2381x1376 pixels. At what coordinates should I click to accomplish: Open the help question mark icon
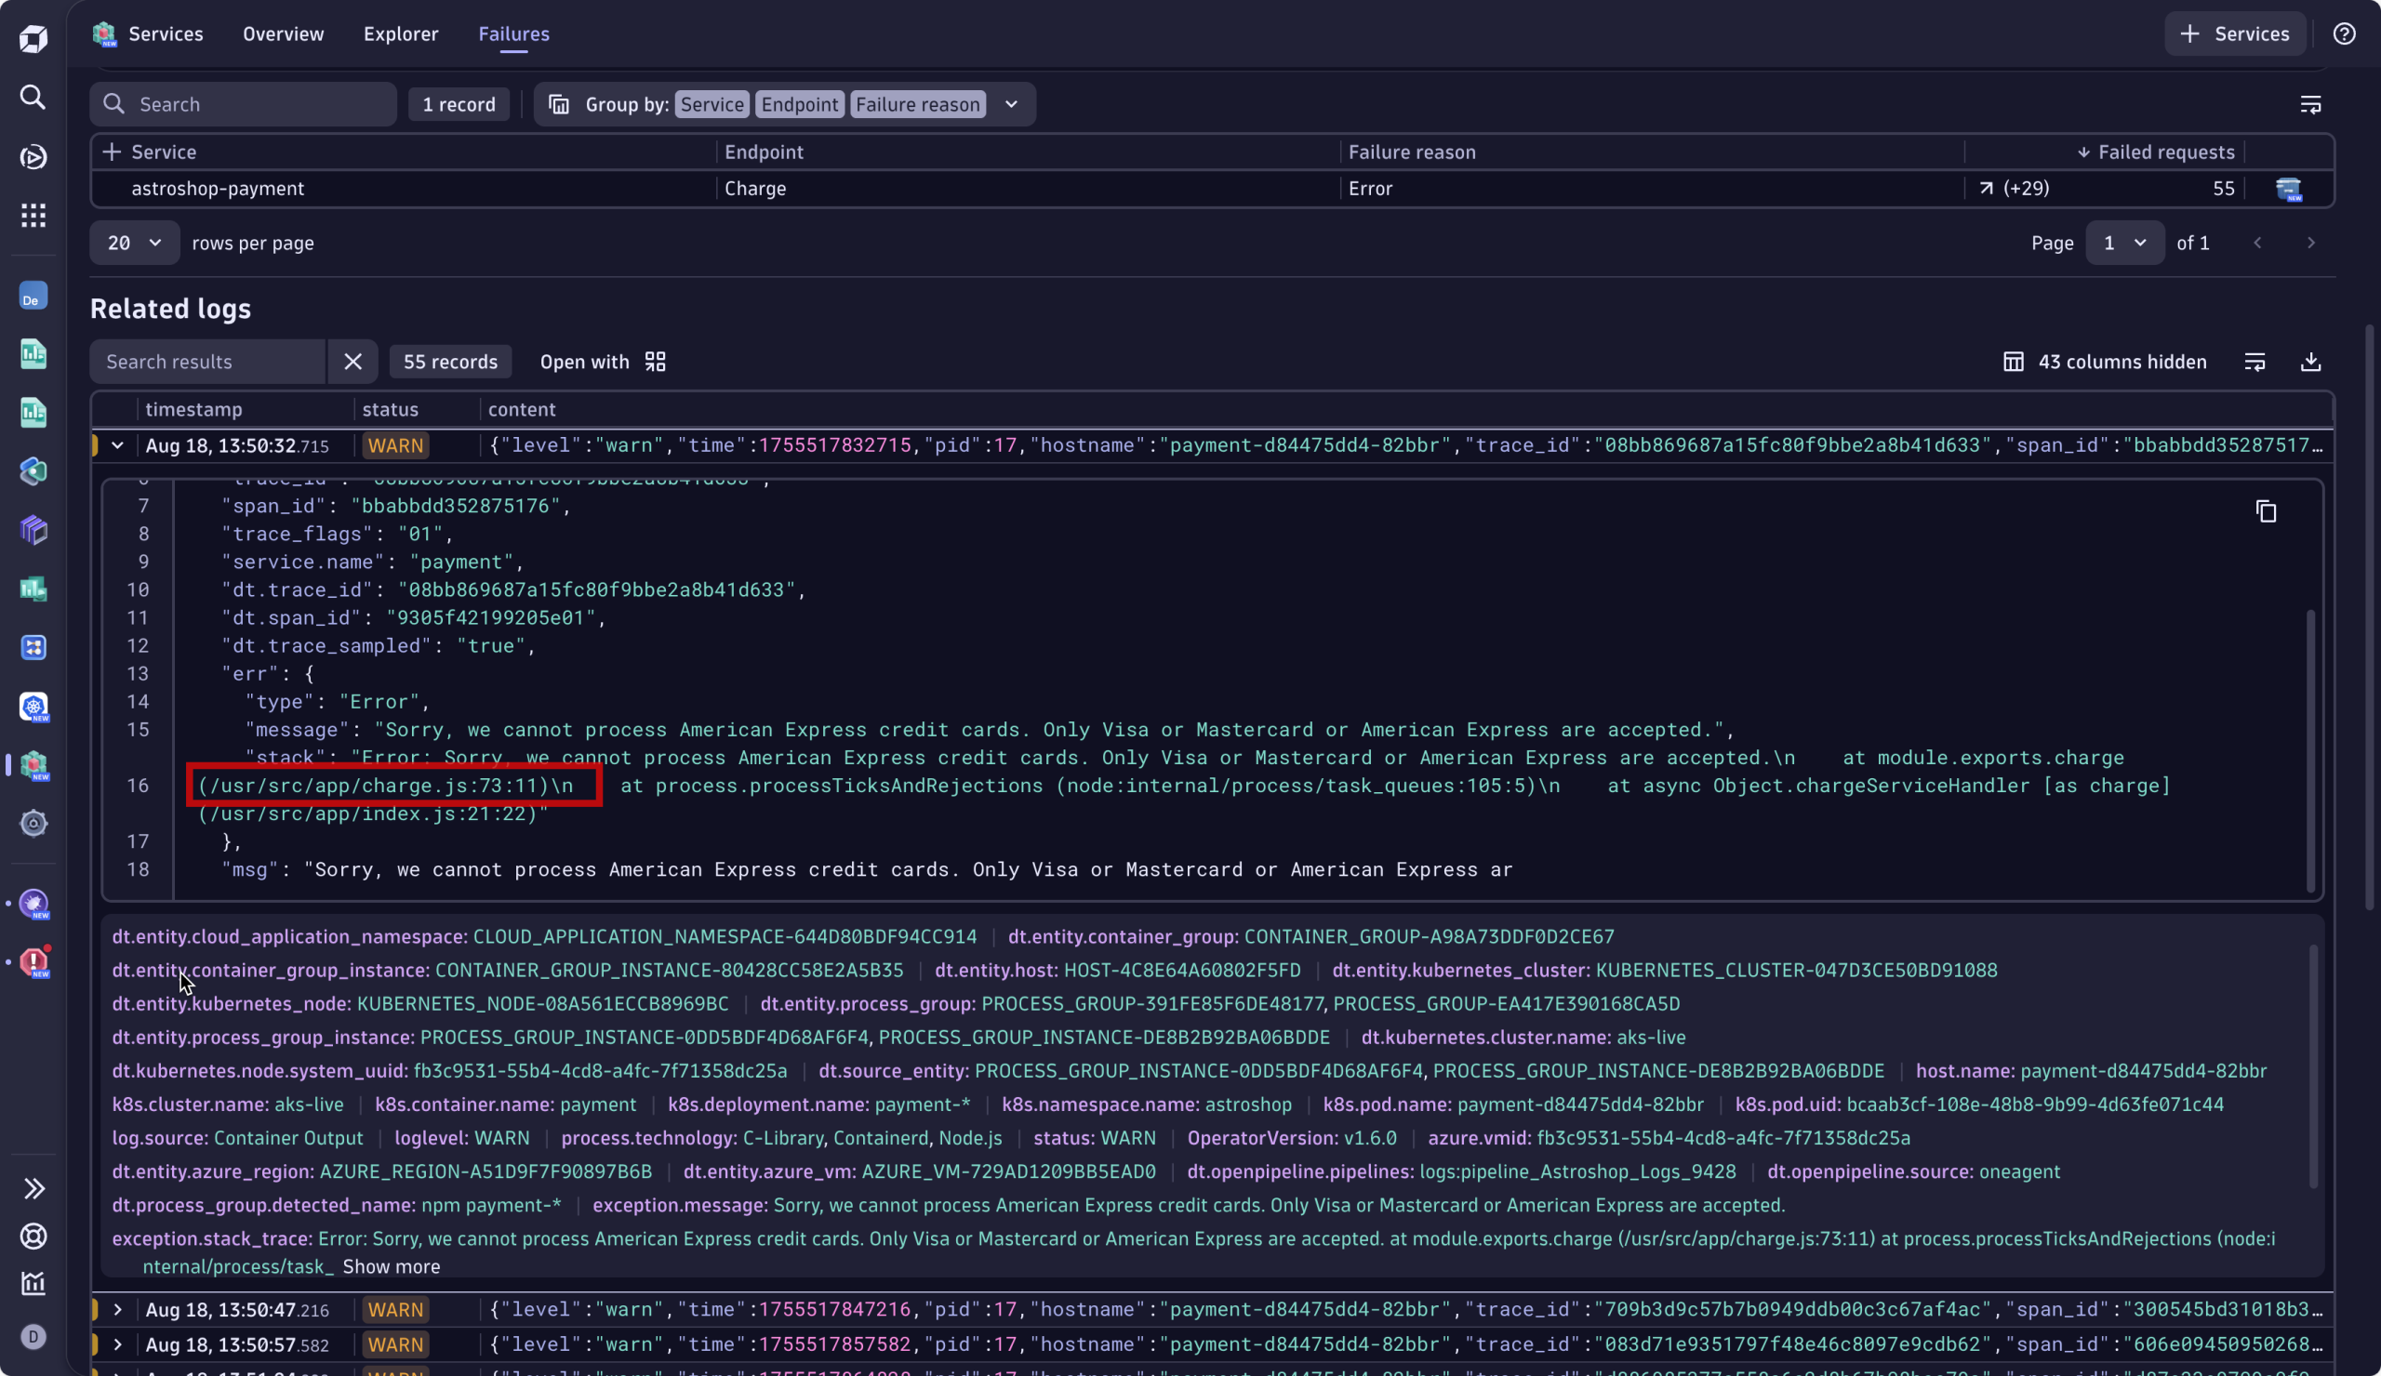coord(2344,34)
